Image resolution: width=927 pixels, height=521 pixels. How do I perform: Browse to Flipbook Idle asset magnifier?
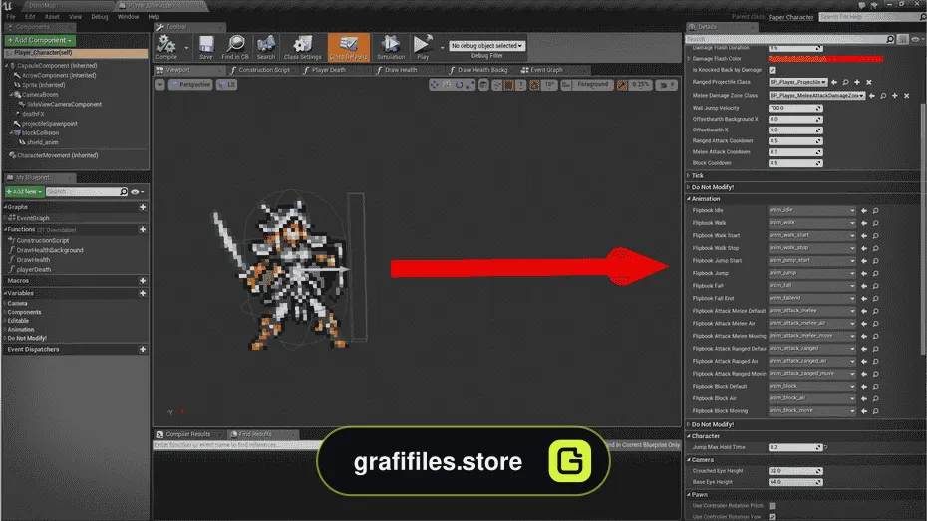coord(875,211)
